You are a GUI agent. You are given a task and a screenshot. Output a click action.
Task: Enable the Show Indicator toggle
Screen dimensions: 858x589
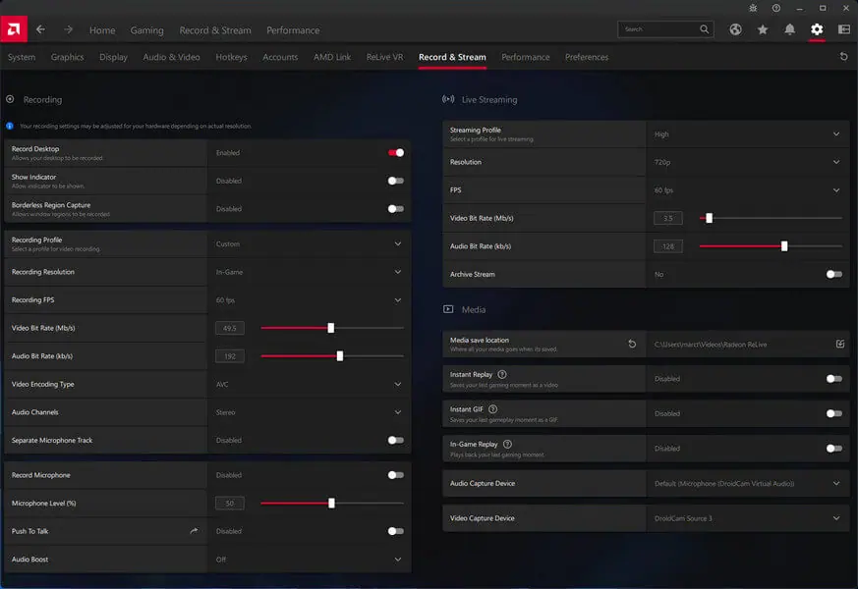click(x=396, y=181)
